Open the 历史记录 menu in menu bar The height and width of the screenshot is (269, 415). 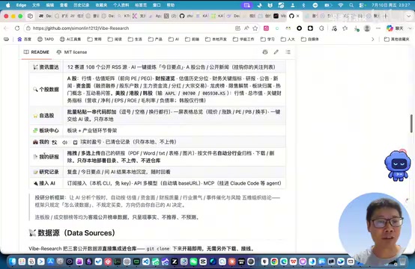click(81, 5)
